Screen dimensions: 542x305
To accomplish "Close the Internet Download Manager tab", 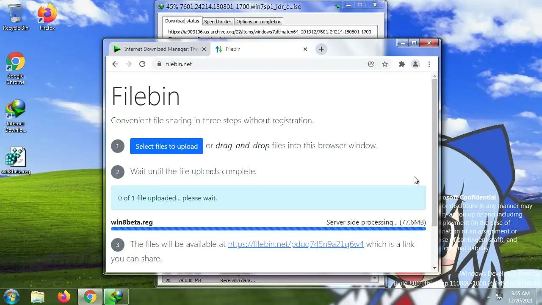I will (x=204, y=49).
